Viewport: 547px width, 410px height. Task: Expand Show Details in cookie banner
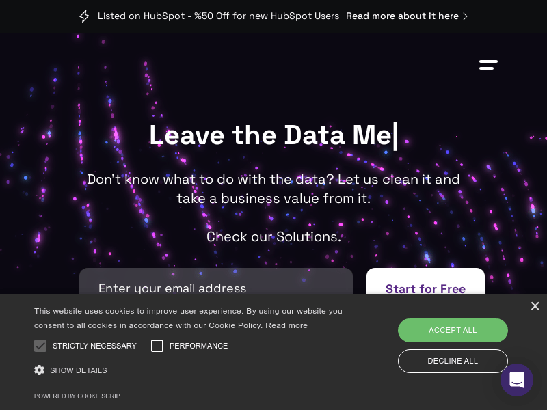(x=79, y=370)
